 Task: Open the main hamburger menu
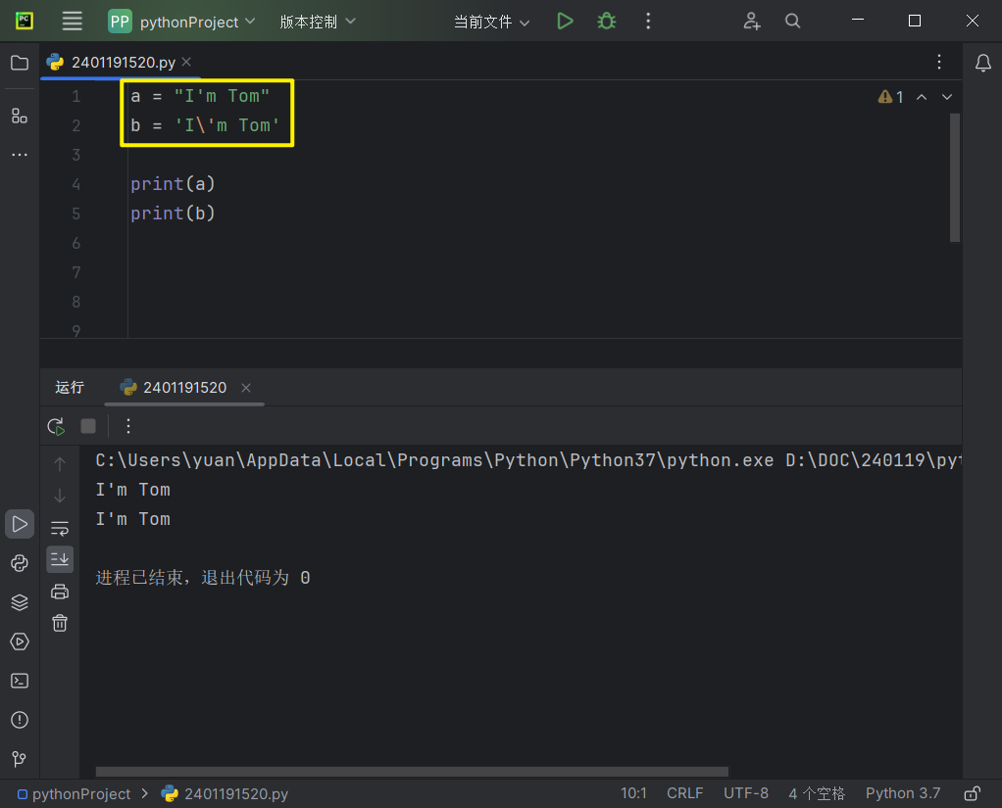73,22
